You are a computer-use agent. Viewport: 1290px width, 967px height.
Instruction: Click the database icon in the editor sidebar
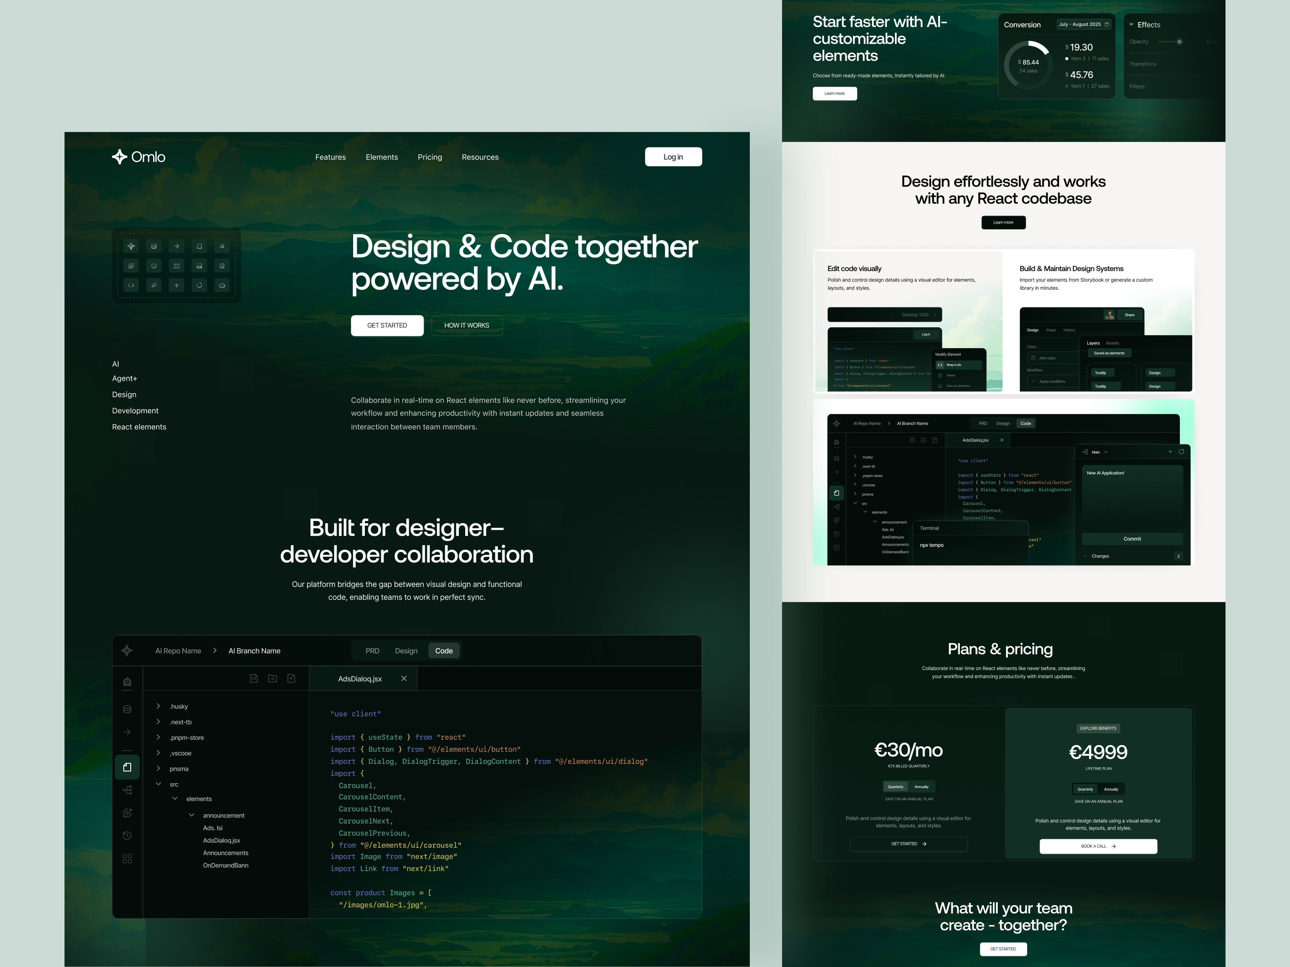[127, 710]
